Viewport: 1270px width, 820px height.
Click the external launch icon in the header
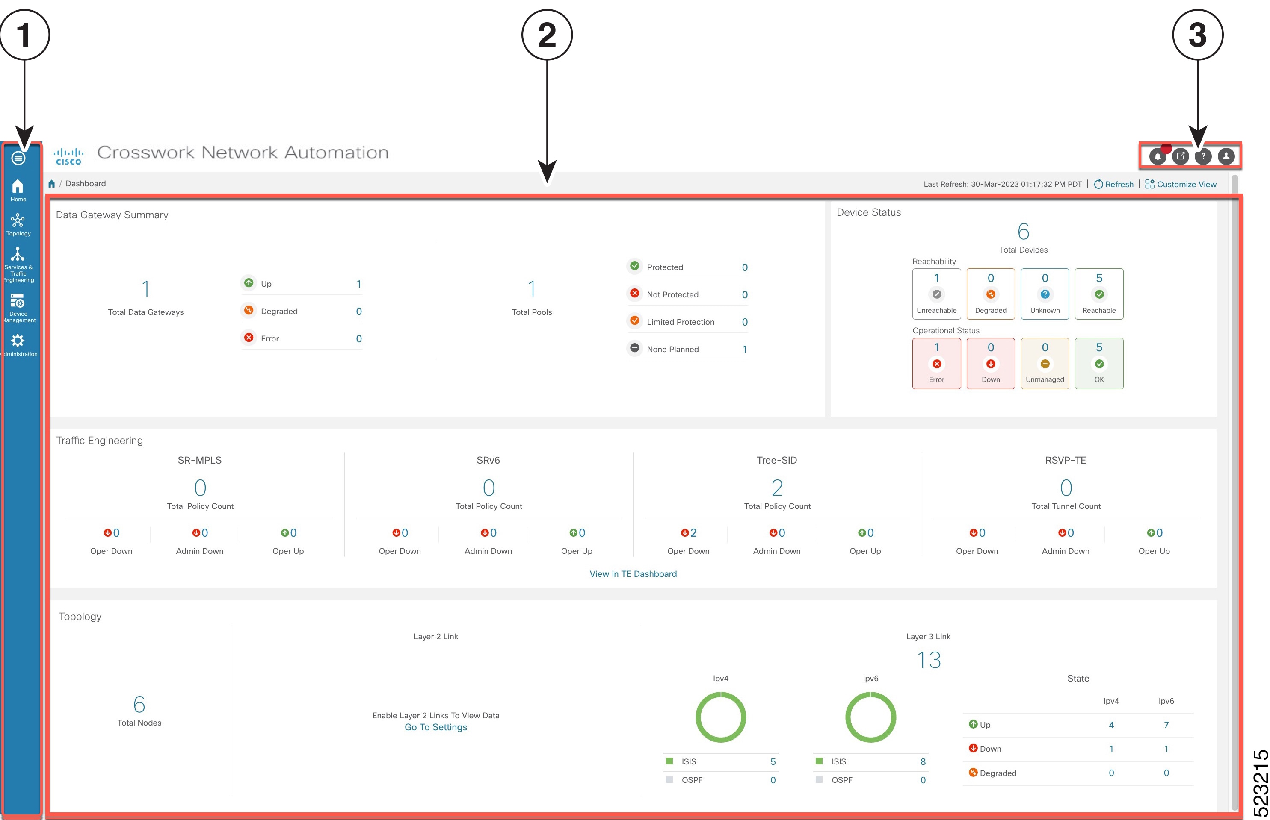1181,156
